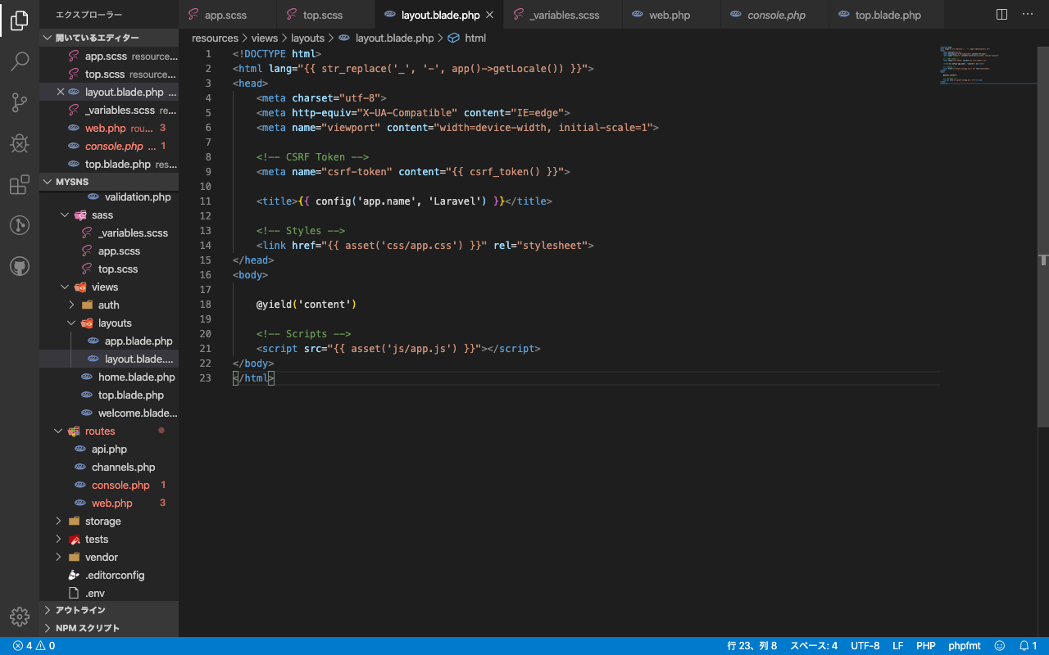Switch to the _variables.scss tab
Image resolution: width=1049 pixels, height=655 pixels.
tap(564, 16)
